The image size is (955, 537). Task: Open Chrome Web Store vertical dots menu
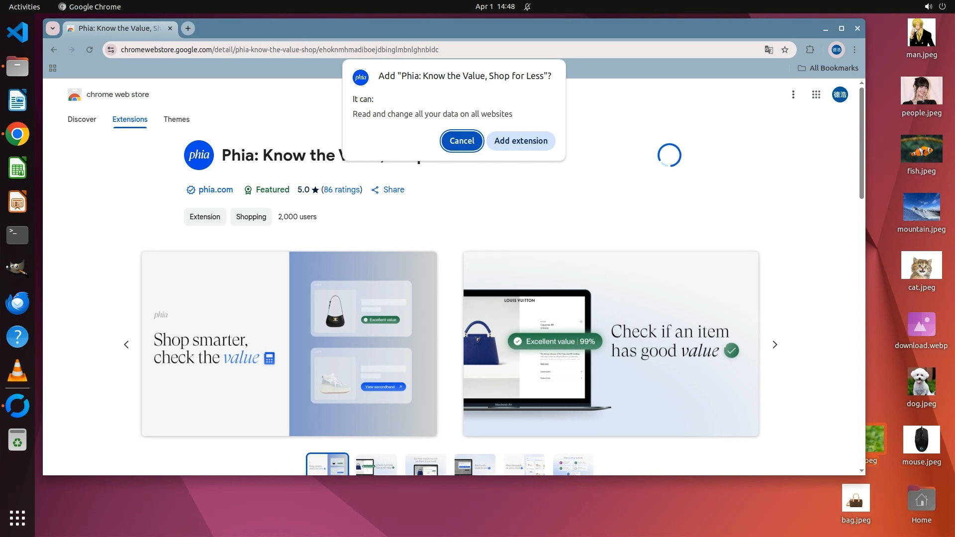click(793, 94)
